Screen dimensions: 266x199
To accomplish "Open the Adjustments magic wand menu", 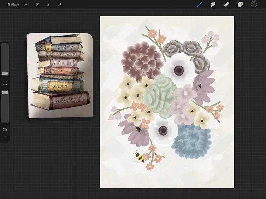I will tap(37, 4).
